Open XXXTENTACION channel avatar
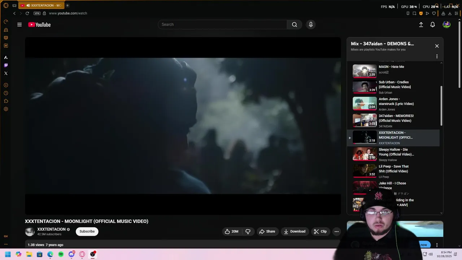This screenshot has height=260, width=462. [30, 231]
